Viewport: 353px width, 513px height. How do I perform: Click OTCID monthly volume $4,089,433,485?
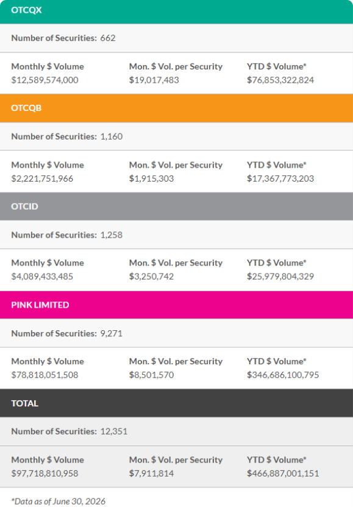tap(42, 277)
